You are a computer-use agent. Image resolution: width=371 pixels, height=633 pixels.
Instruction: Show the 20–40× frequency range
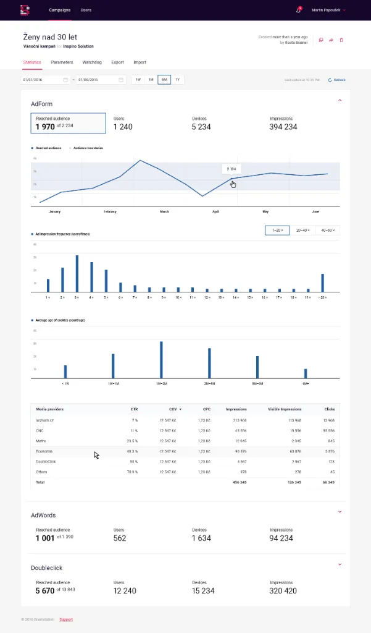point(303,231)
